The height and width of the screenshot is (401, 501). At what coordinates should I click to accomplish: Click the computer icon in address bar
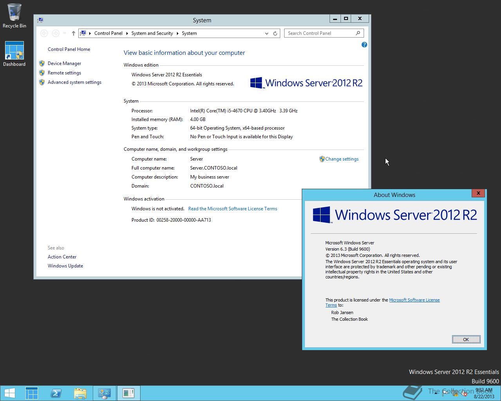point(83,33)
